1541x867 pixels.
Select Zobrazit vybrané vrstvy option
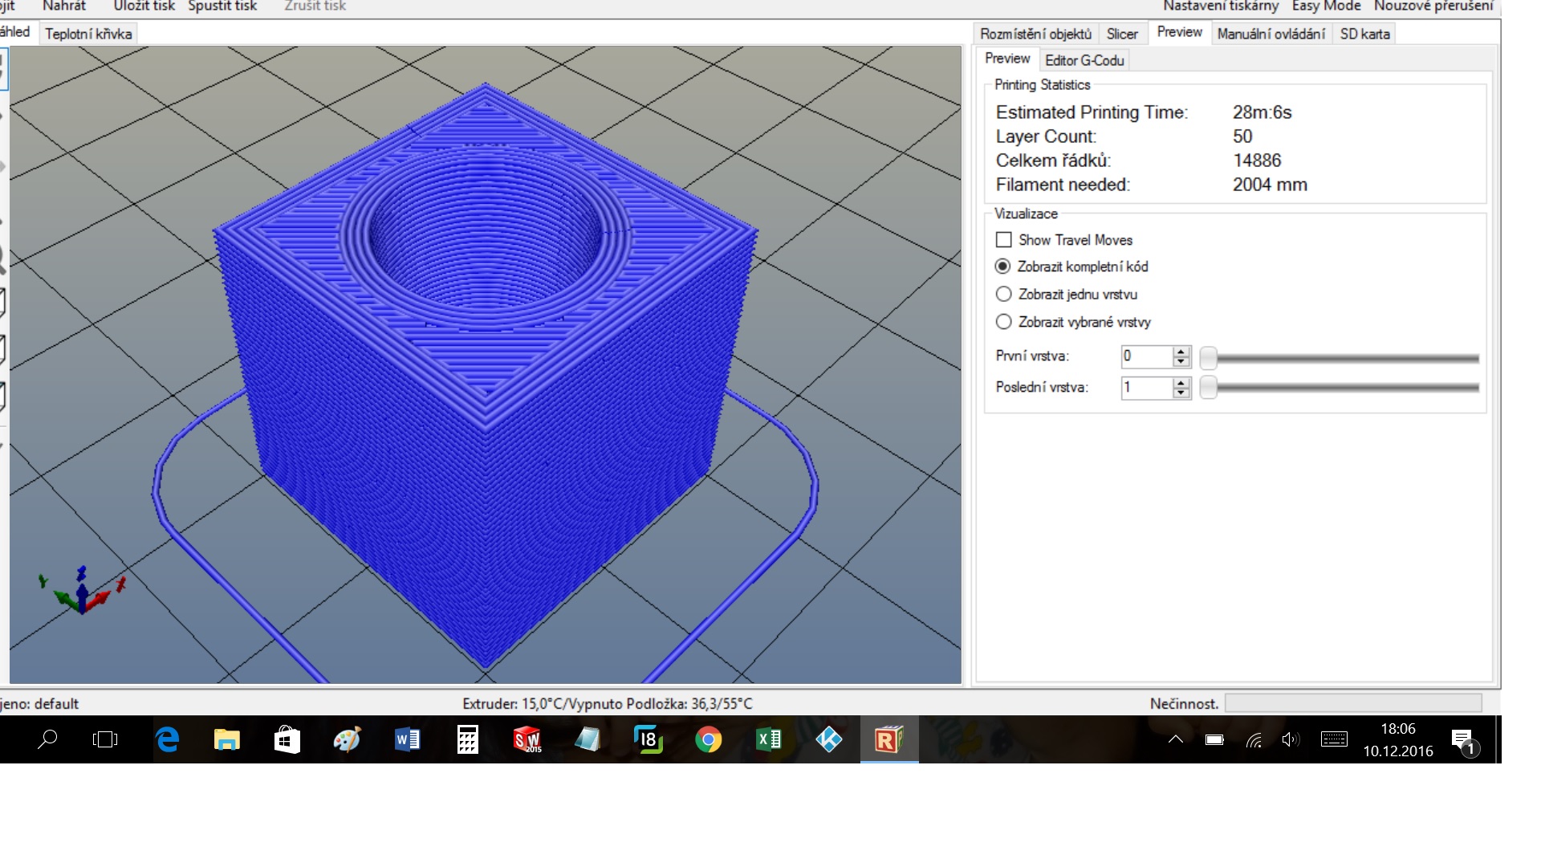[x=1003, y=322]
